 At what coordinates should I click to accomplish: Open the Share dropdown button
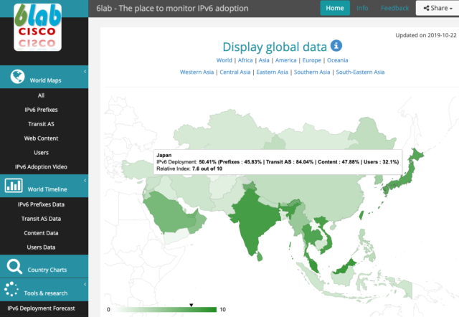pos(437,8)
